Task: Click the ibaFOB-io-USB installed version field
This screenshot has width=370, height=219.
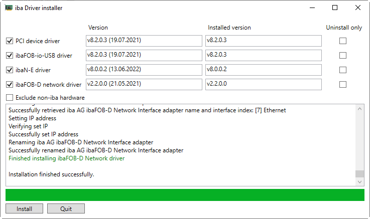Action: (263, 55)
